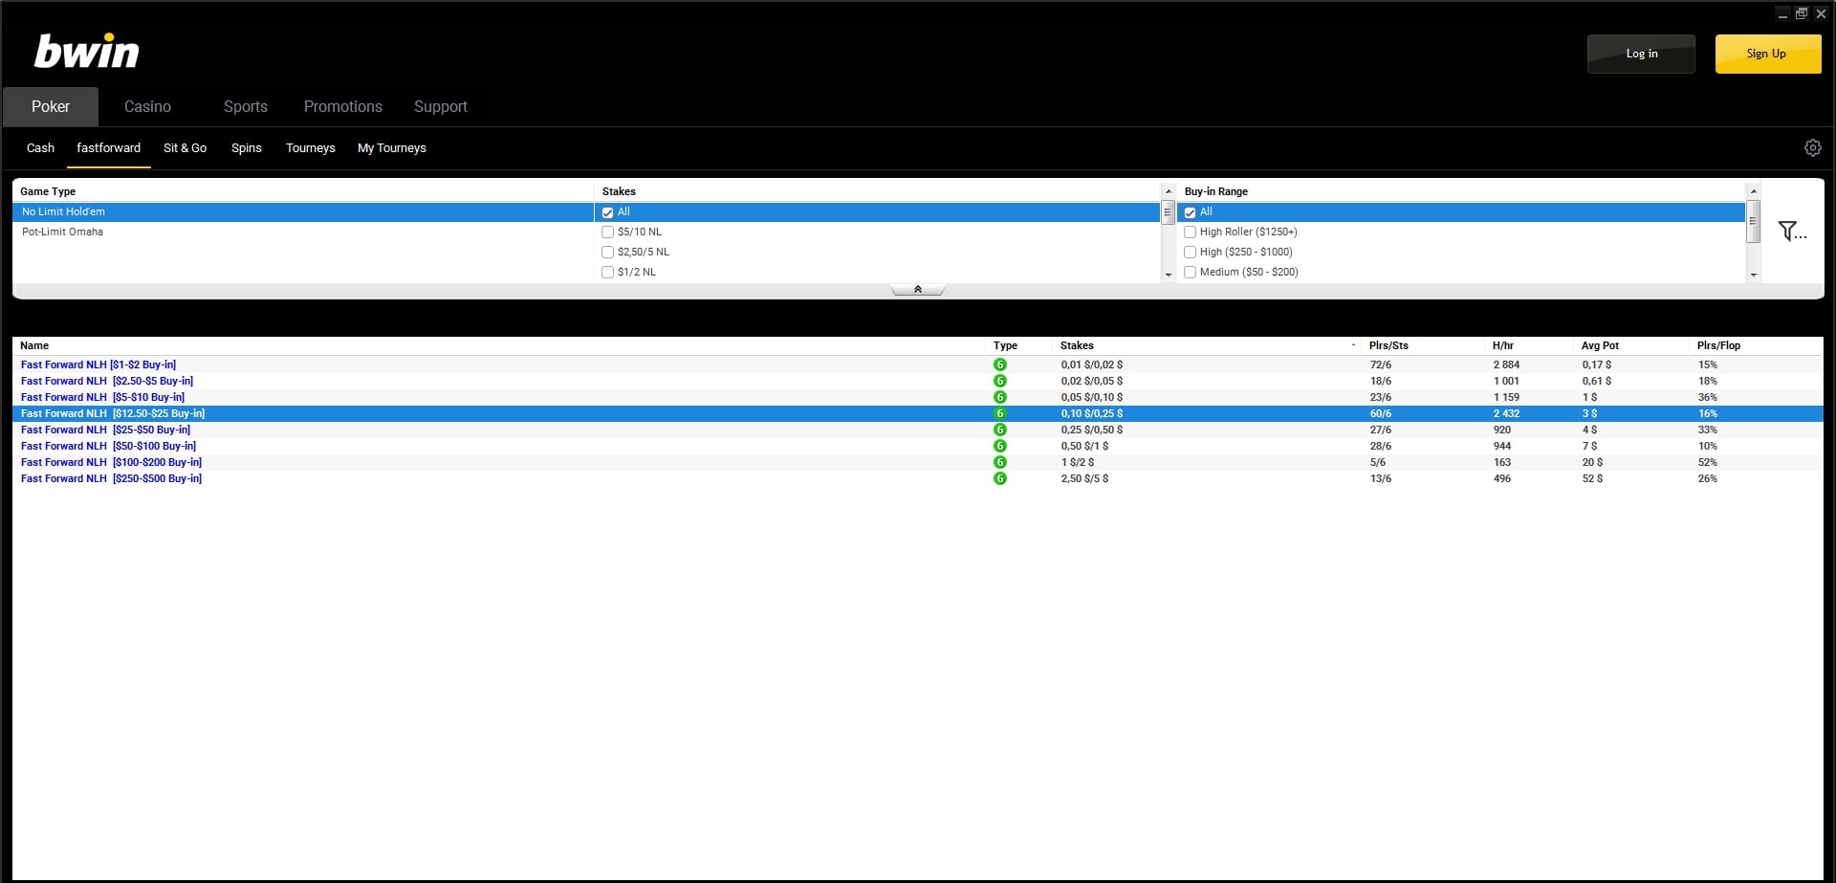The height and width of the screenshot is (883, 1836).
Task: Switch to the Sit & Go tab
Action: coord(185,147)
